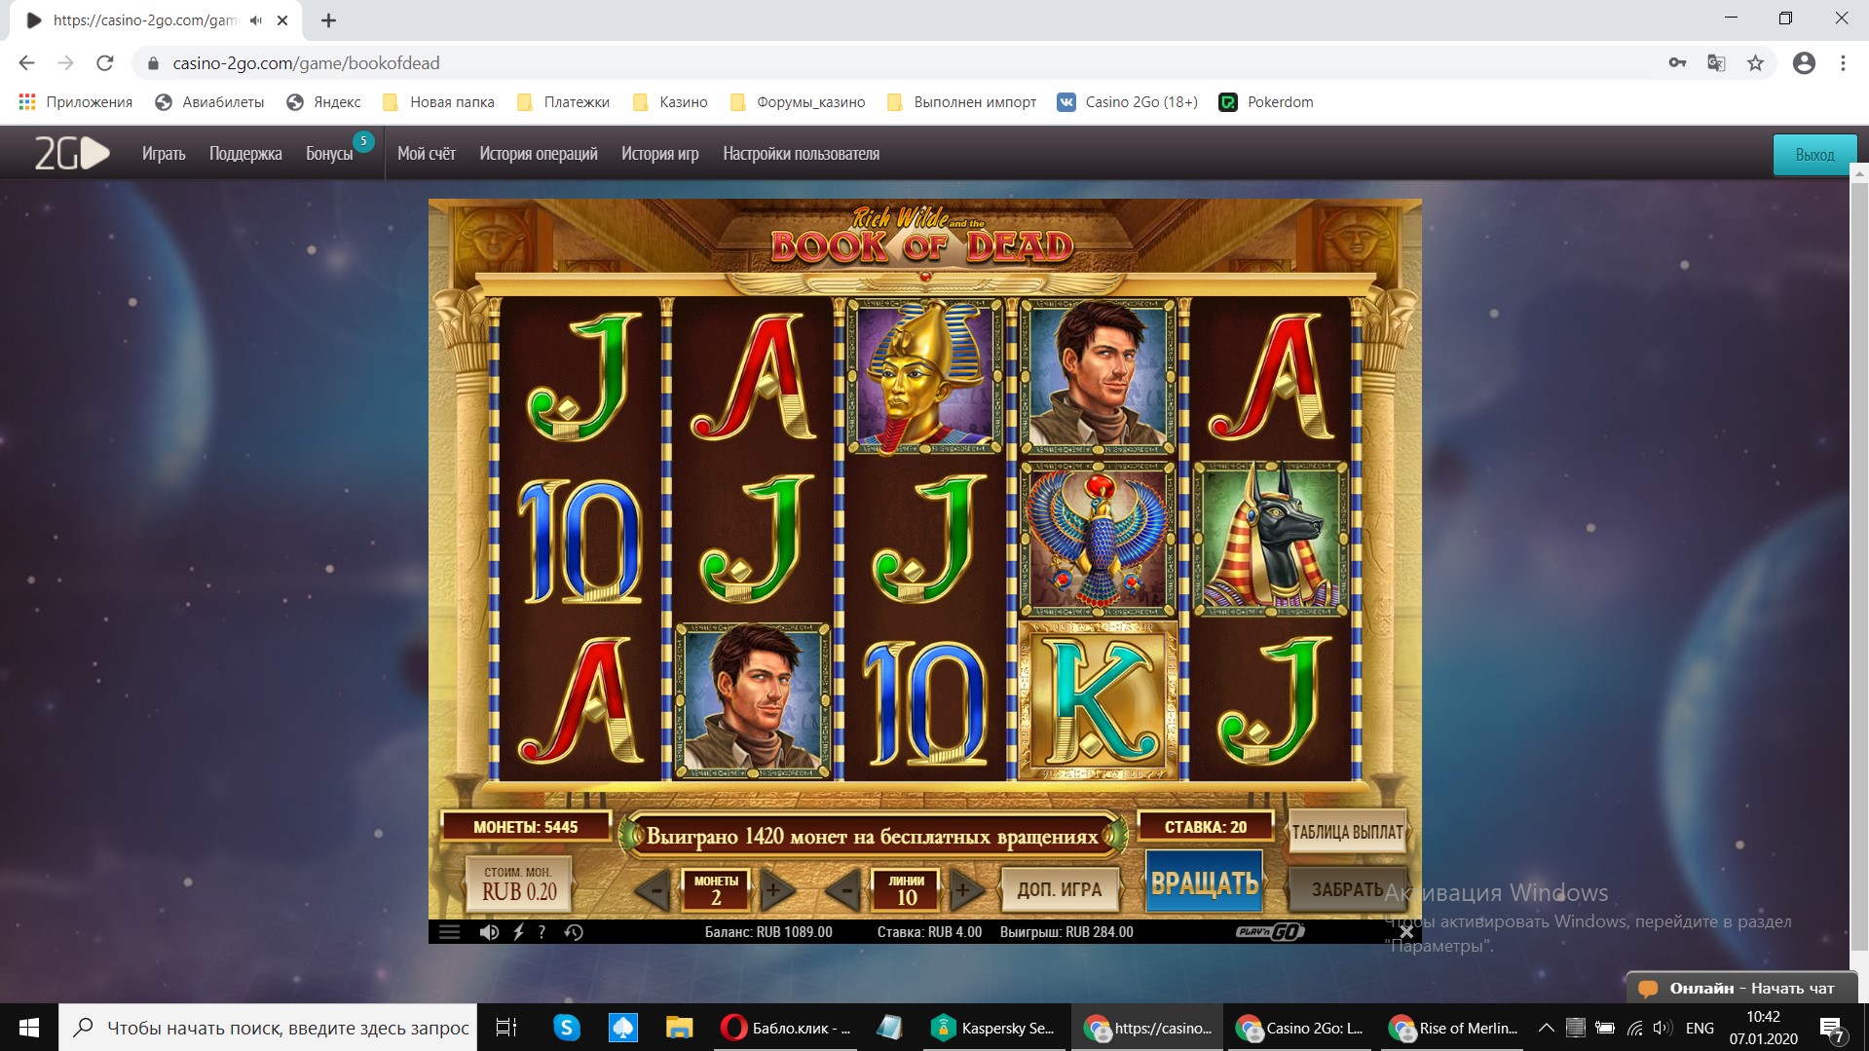Close the game with the X icon
Viewport: 1869px width, 1051px height.
(x=1405, y=931)
